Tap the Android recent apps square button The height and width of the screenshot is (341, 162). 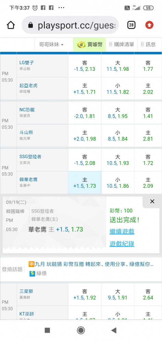pos(47,330)
